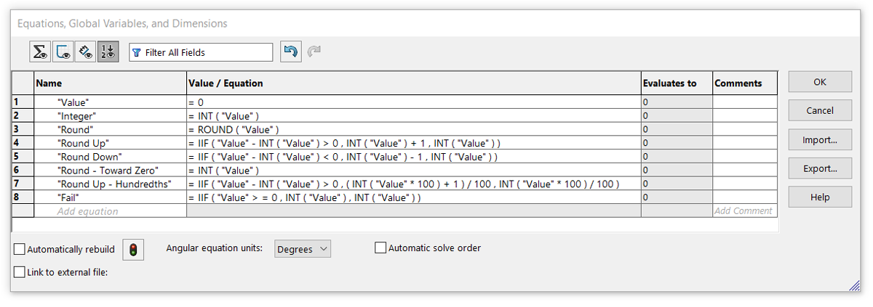Viewport: 873px width, 307px height.
Task: Open the Angular equation units dropdown
Action: pos(303,249)
